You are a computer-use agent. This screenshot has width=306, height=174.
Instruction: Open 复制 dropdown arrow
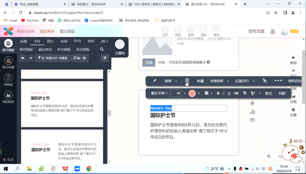click(x=176, y=81)
